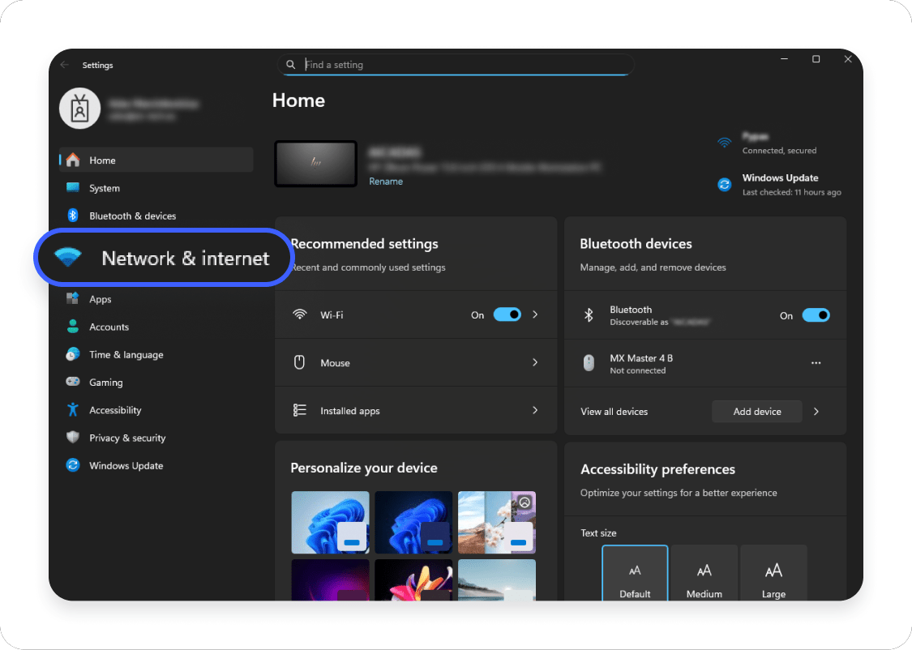Open Mouse settings chevron
Viewport: 912px width, 650px height.
pyautogui.click(x=535, y=362)
